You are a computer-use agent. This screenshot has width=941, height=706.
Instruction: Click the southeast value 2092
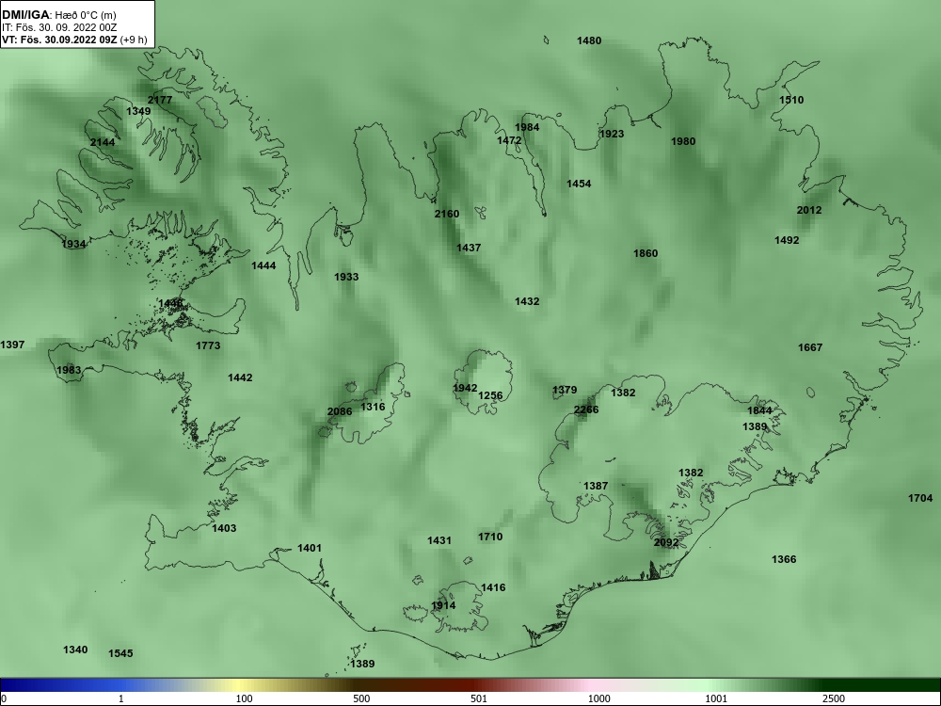[666, 543]
